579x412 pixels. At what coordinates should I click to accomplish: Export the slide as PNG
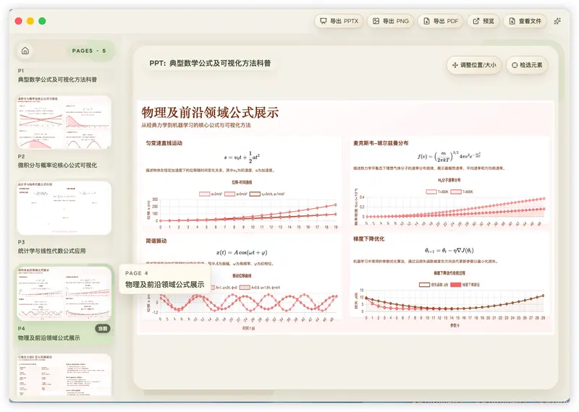click(391, 21)
